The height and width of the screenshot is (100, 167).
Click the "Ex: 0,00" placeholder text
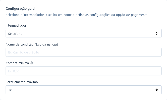(x=14, y=71)
